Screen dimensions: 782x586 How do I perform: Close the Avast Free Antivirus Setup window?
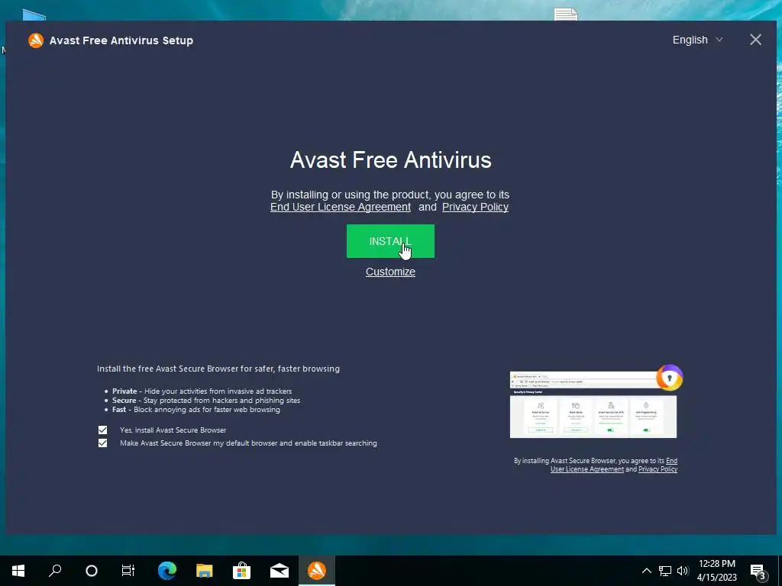tap(755, 40)
